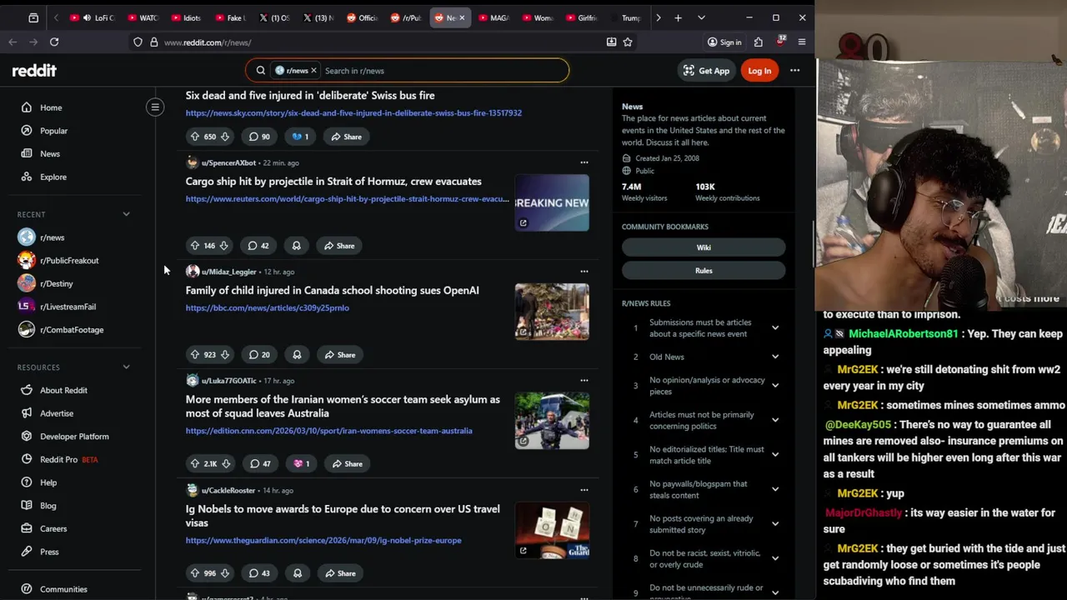1067x600 pixels.
Task: Expand the No editorialized titles rule
Action: pos(774,455)
